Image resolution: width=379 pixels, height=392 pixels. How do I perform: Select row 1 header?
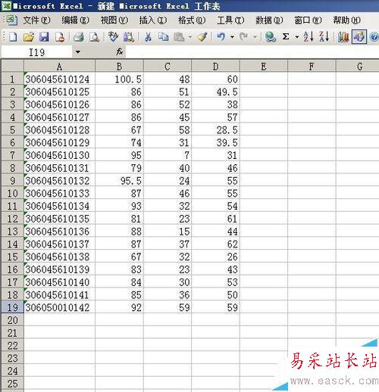point(13,79)
